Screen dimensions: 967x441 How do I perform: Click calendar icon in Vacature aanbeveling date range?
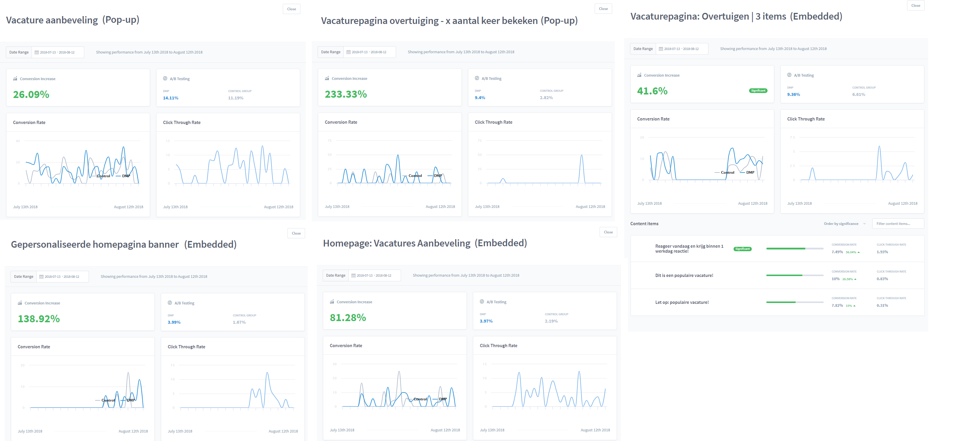tap(37, 53)
